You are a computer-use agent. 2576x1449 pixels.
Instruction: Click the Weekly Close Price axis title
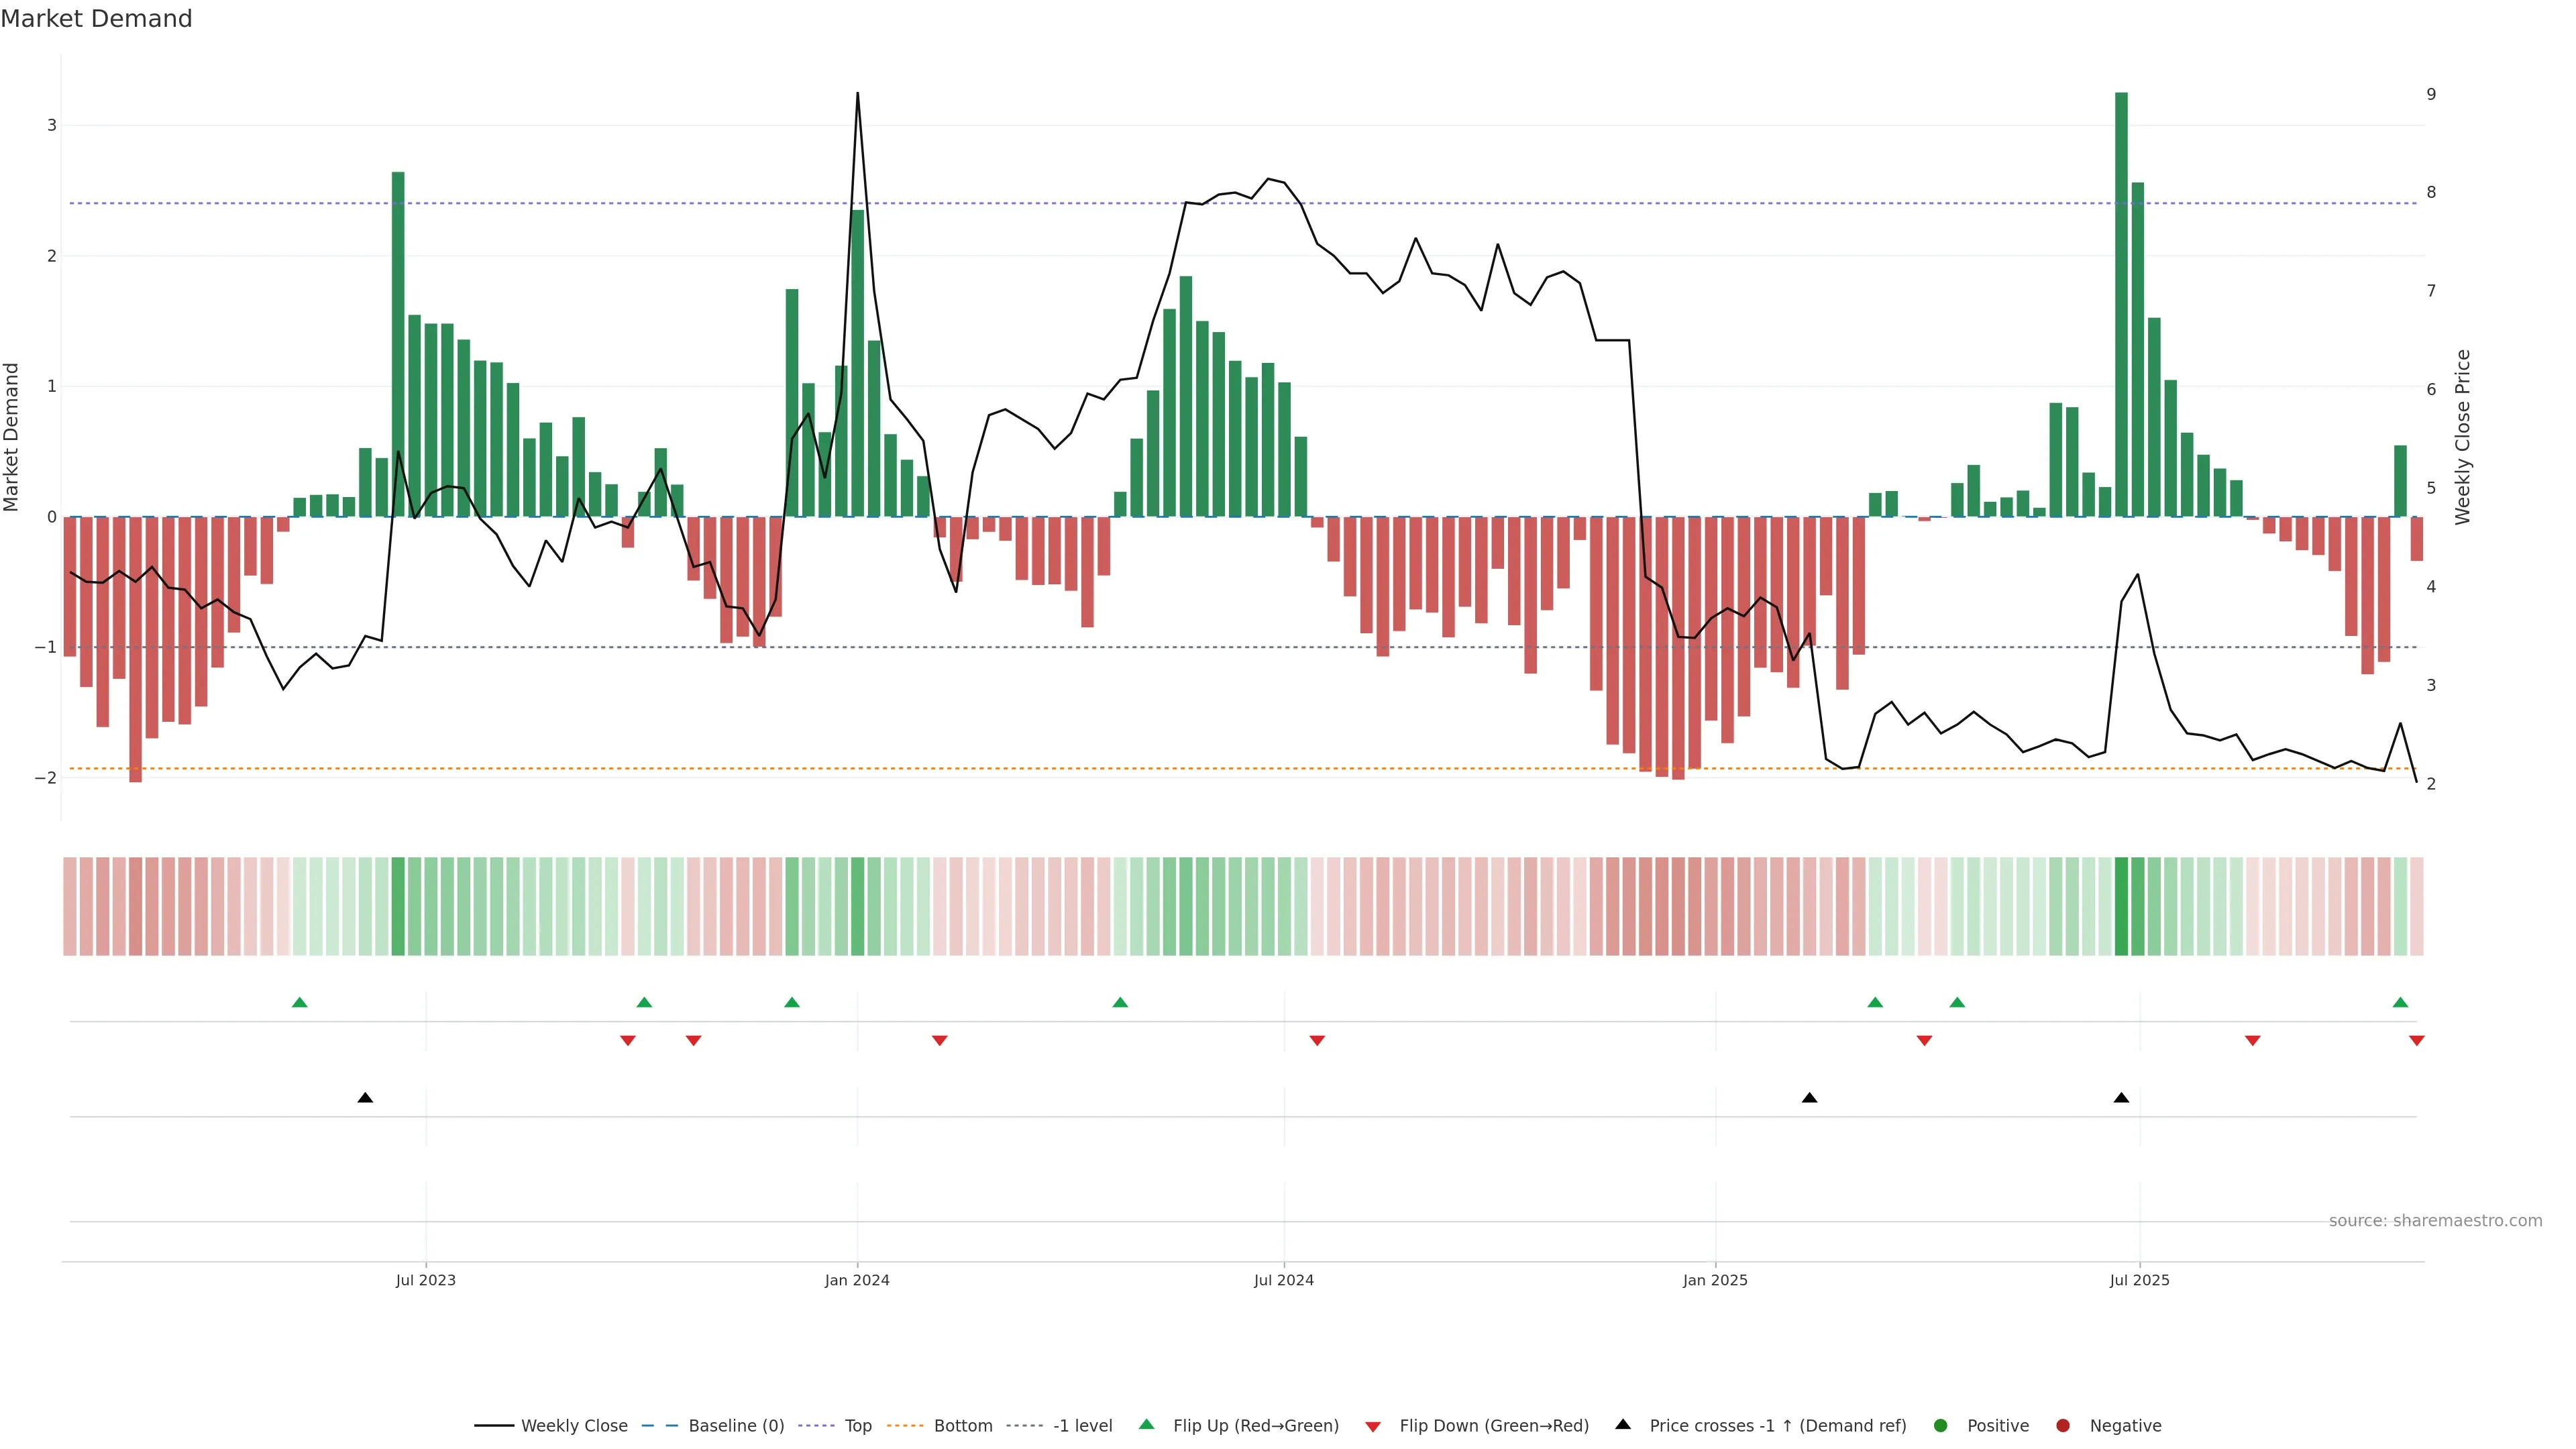2462,437
